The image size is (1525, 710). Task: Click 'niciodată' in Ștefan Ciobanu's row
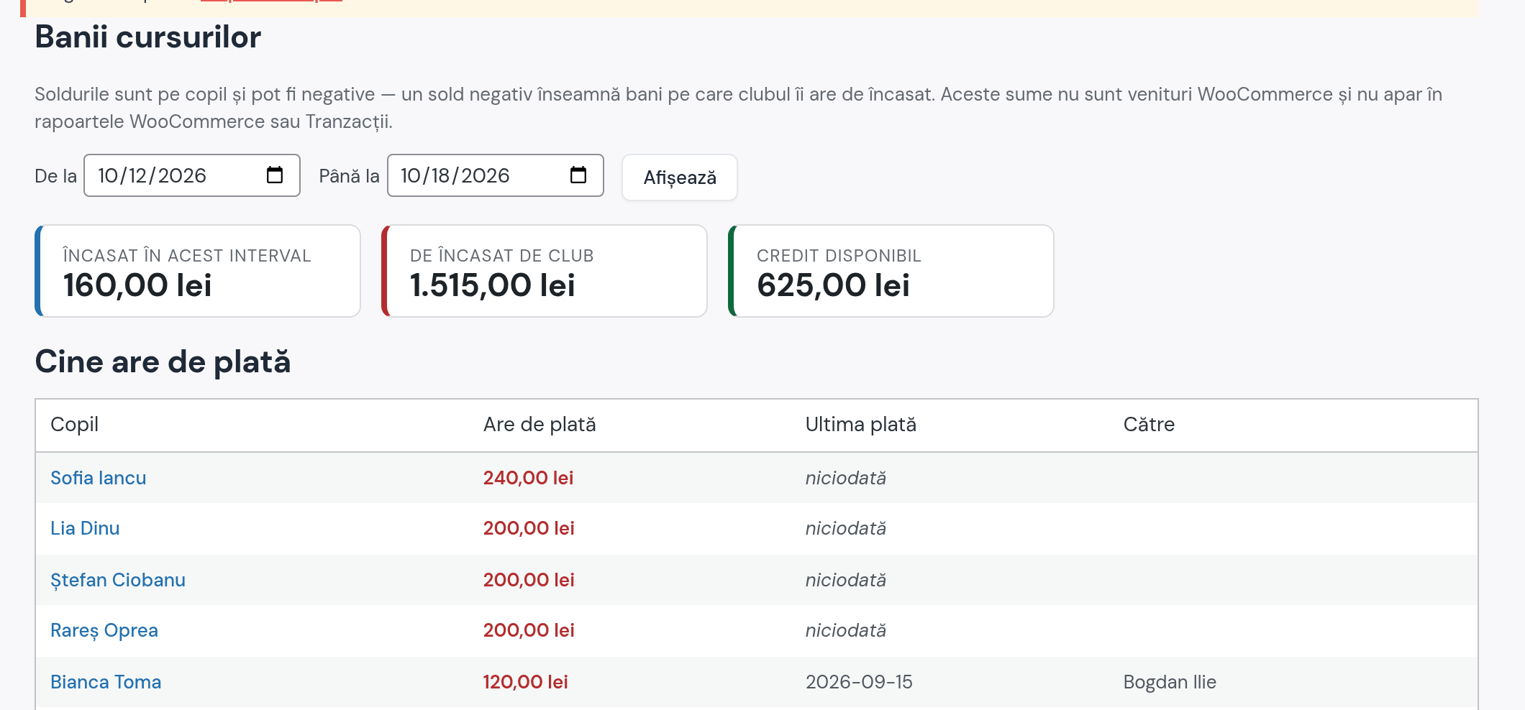pyautogui.click(x=846, y=580)
